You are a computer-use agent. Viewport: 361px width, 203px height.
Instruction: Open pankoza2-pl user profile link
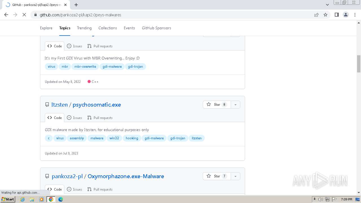click(67, 176)
